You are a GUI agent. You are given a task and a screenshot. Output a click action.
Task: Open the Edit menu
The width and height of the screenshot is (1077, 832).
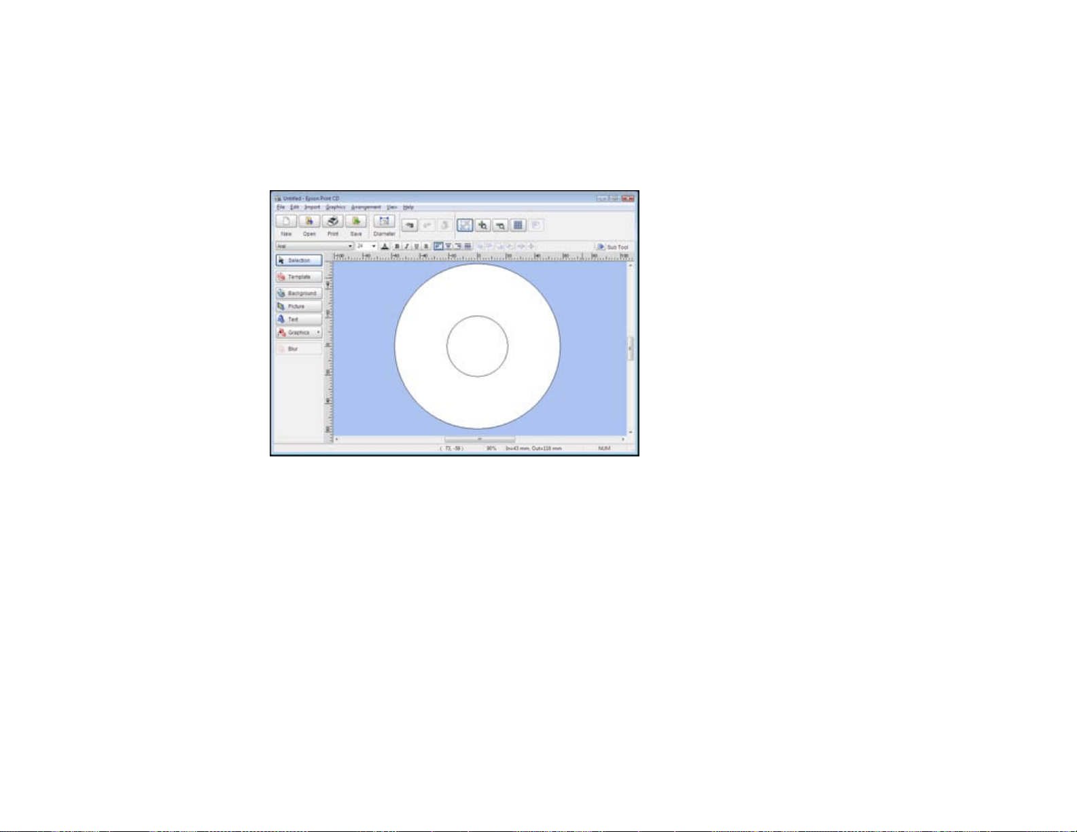(x=295, y=206)
